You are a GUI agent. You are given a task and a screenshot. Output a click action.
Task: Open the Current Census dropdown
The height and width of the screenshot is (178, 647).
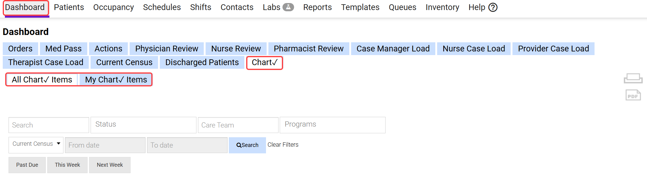pos(36,145)
